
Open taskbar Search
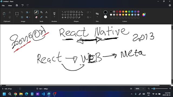pos(10,94)
